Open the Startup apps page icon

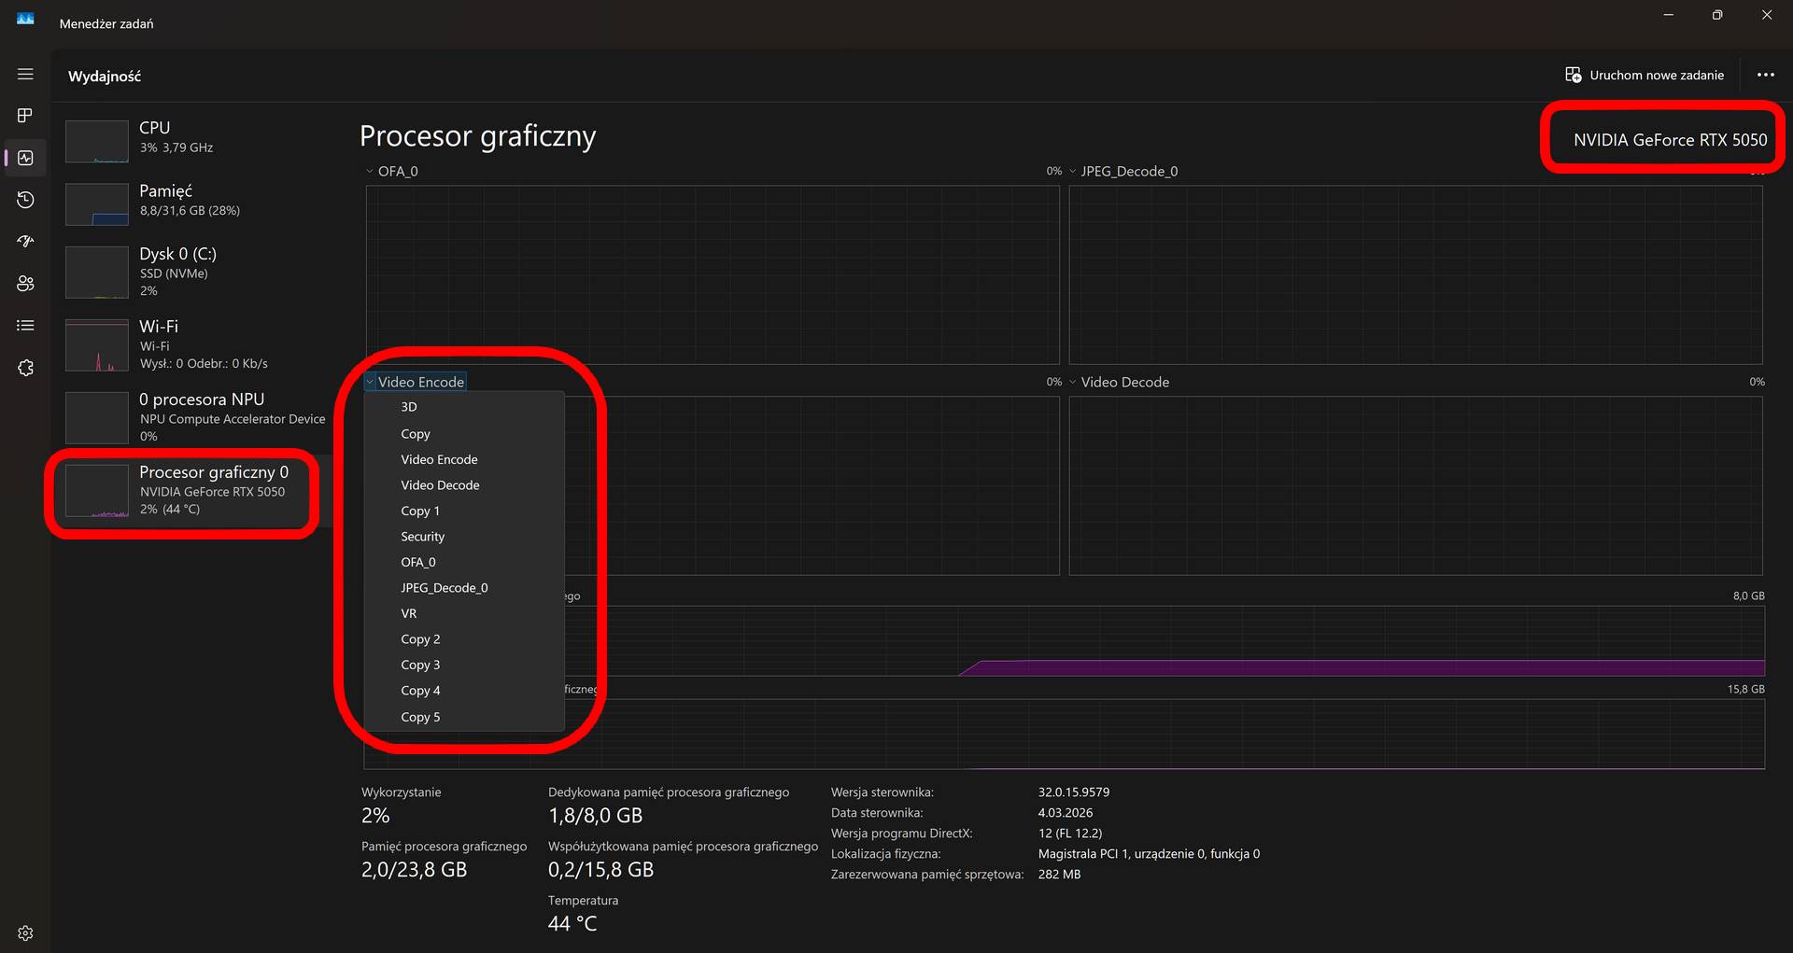click(25, 242)
